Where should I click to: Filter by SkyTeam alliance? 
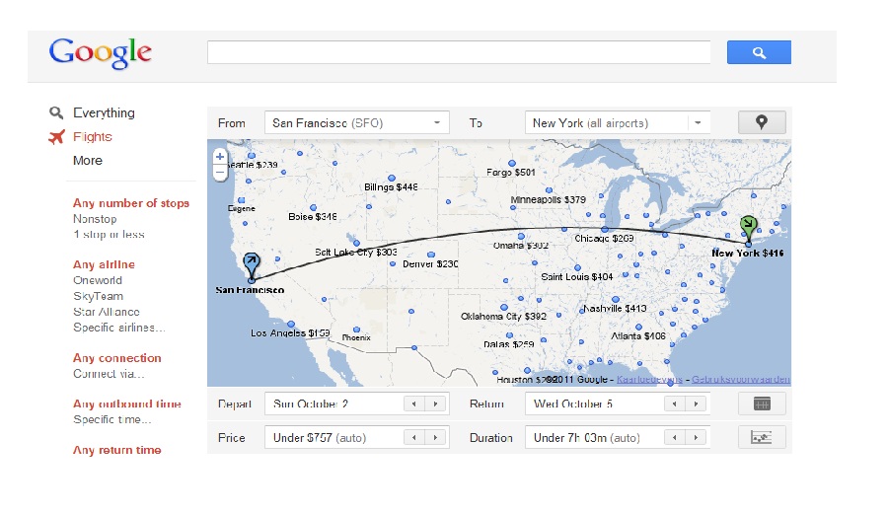98,296
